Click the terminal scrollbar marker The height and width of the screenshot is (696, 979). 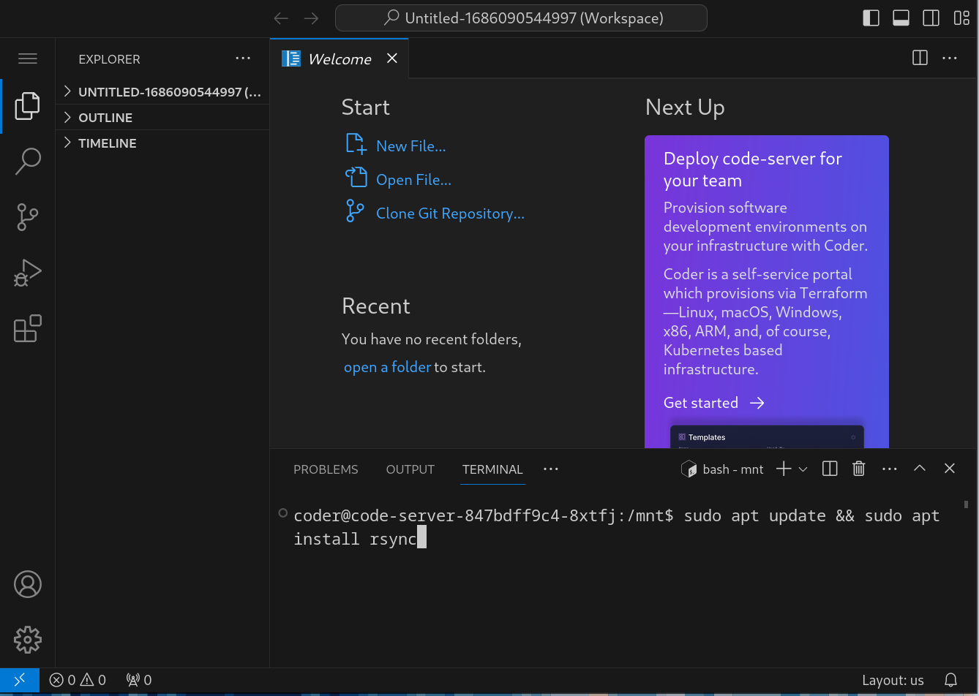coord(967,504)
